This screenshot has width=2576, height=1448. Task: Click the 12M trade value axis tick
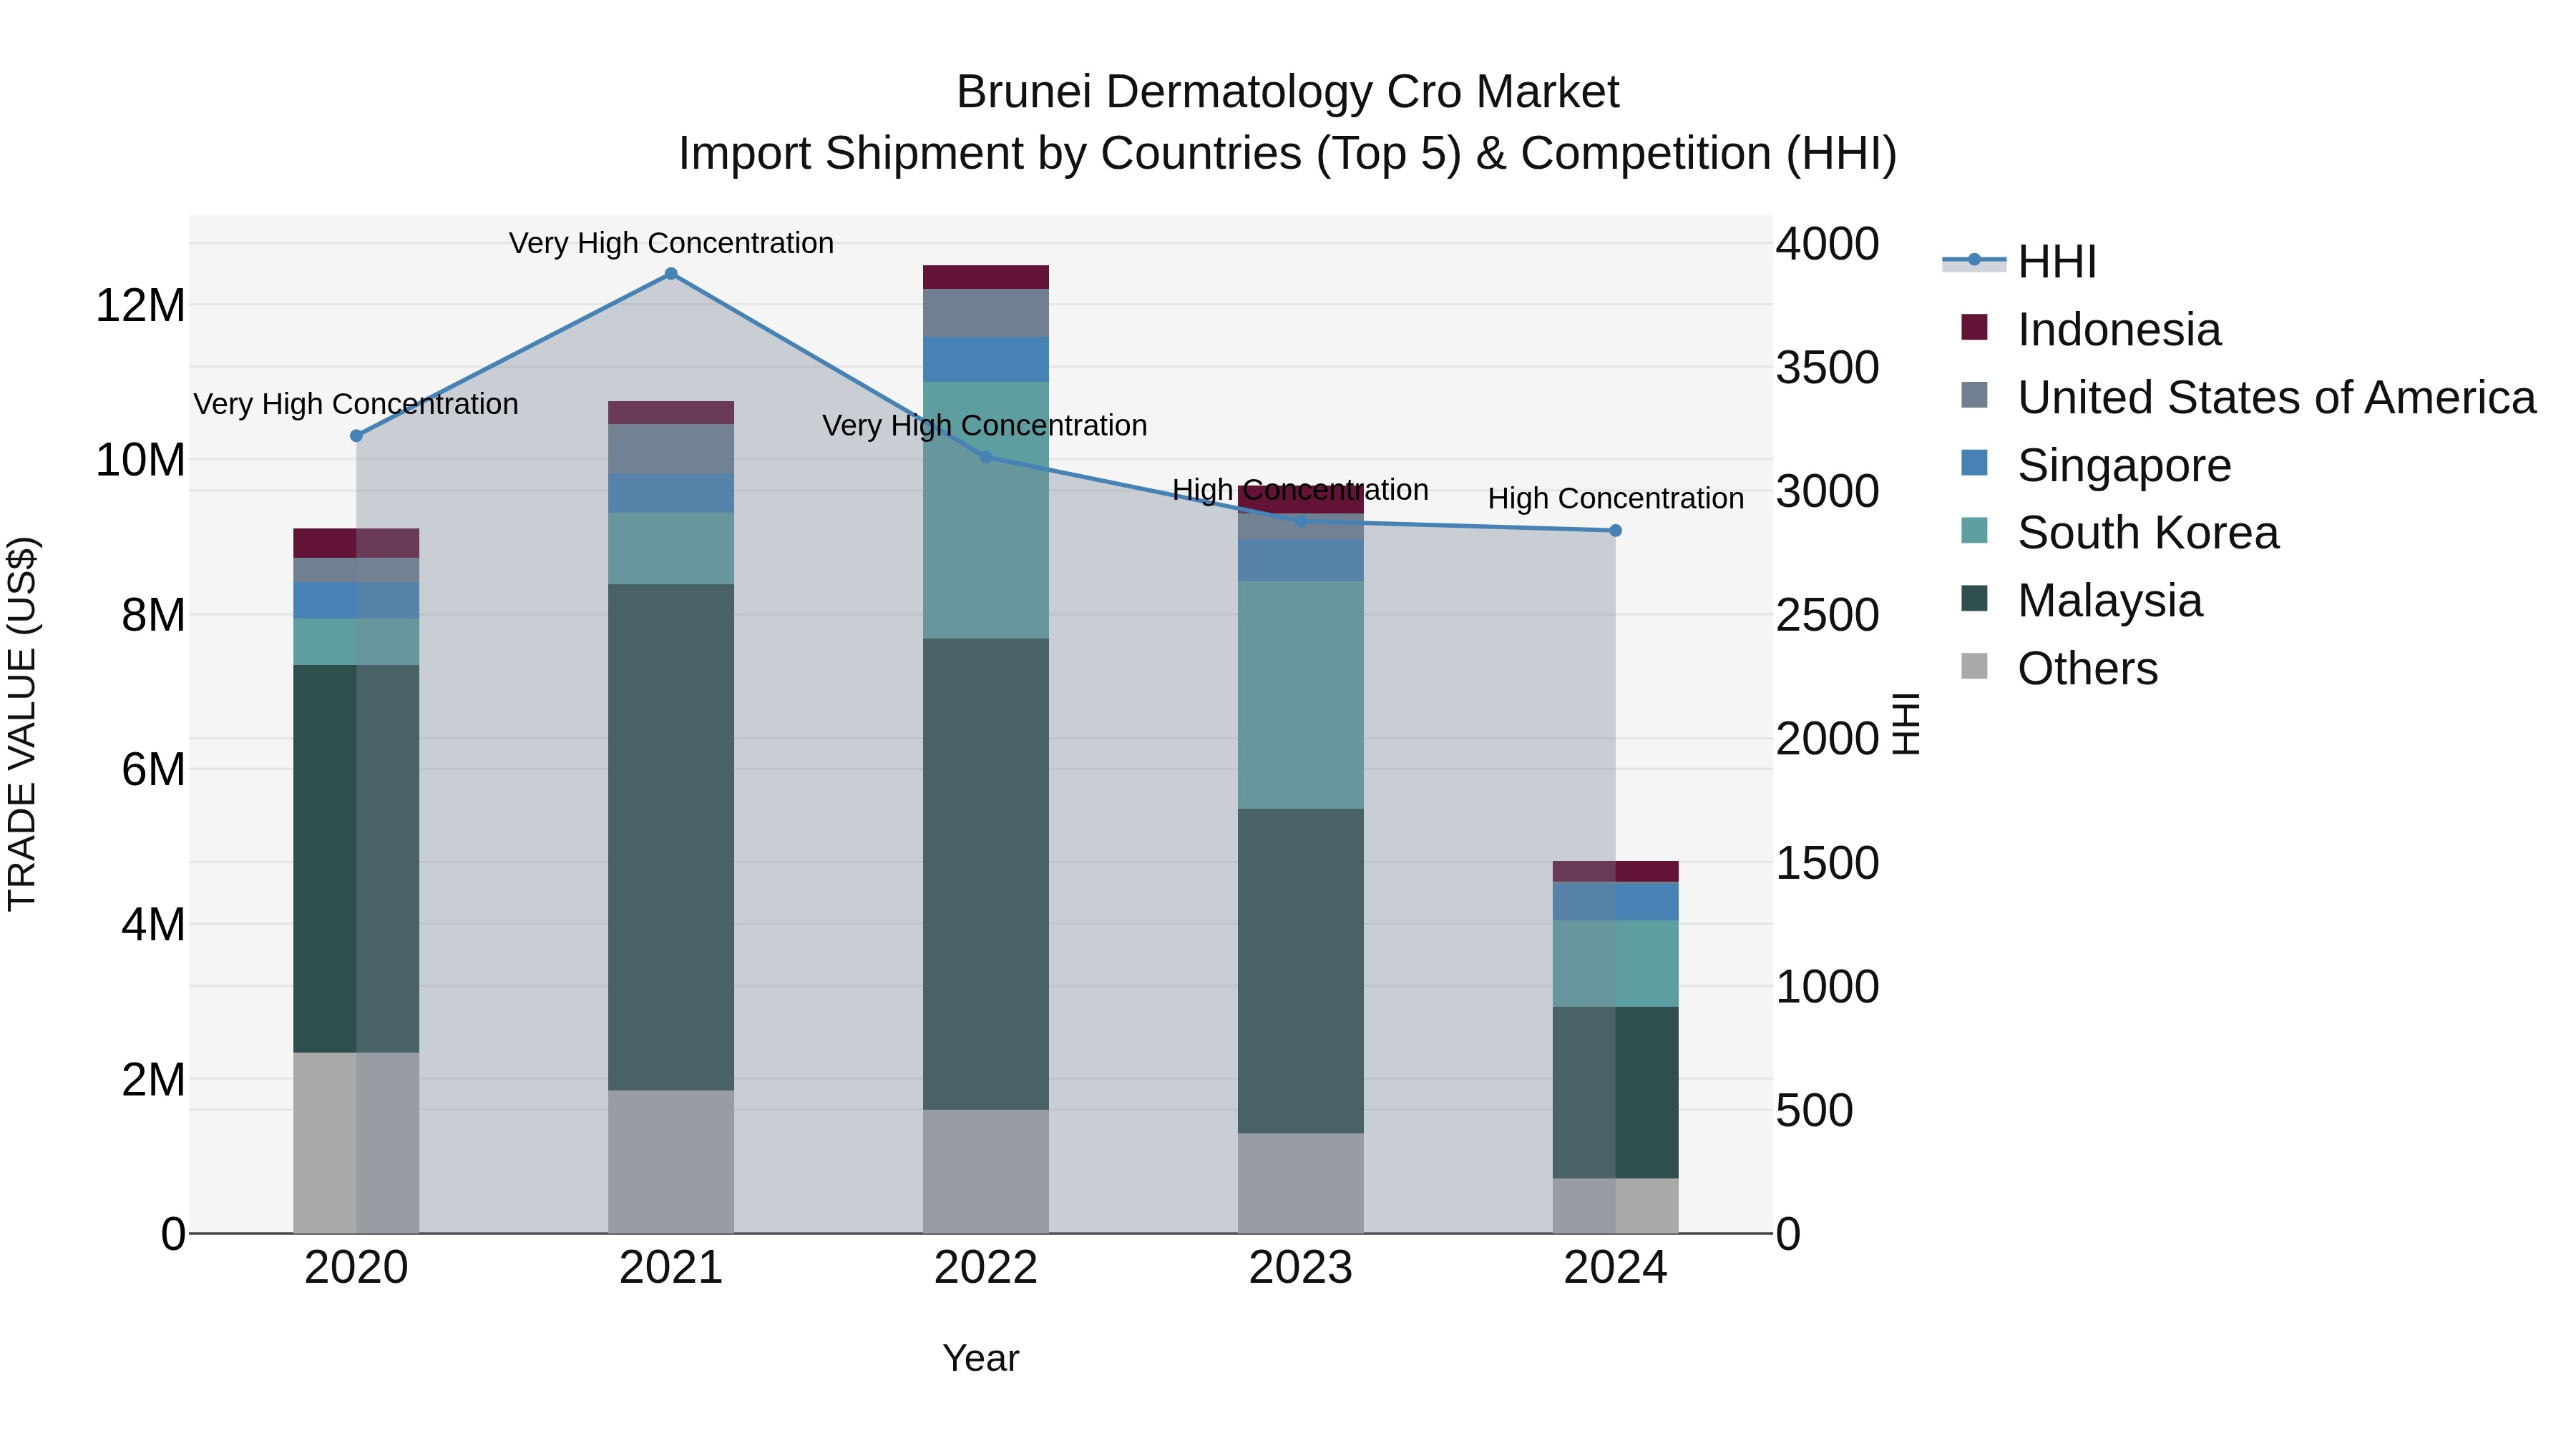pyautogui.click(x=140, y=305)
